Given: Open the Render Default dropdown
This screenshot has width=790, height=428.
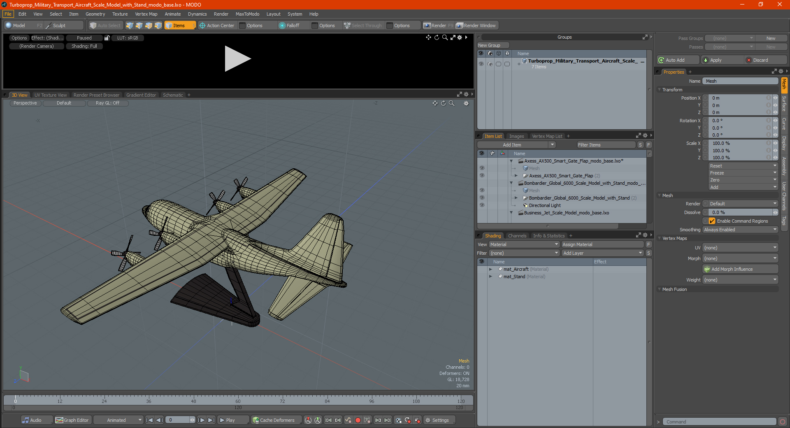Looking at the screenshot, I should 743,204.
